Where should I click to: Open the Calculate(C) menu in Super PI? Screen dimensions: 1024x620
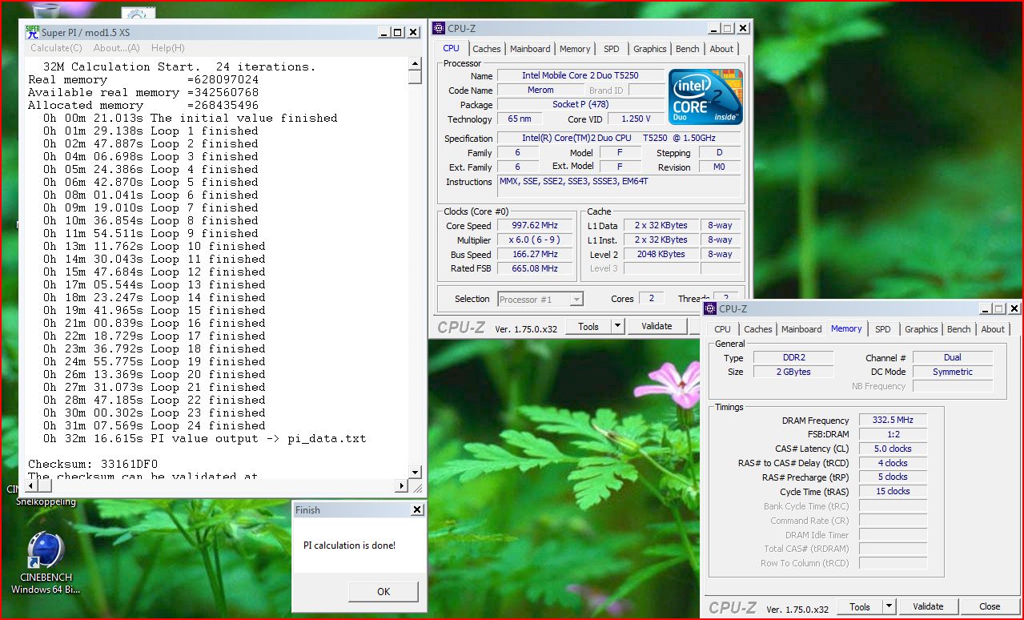[56, 48]
